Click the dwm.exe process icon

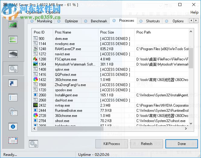point(35,38)
